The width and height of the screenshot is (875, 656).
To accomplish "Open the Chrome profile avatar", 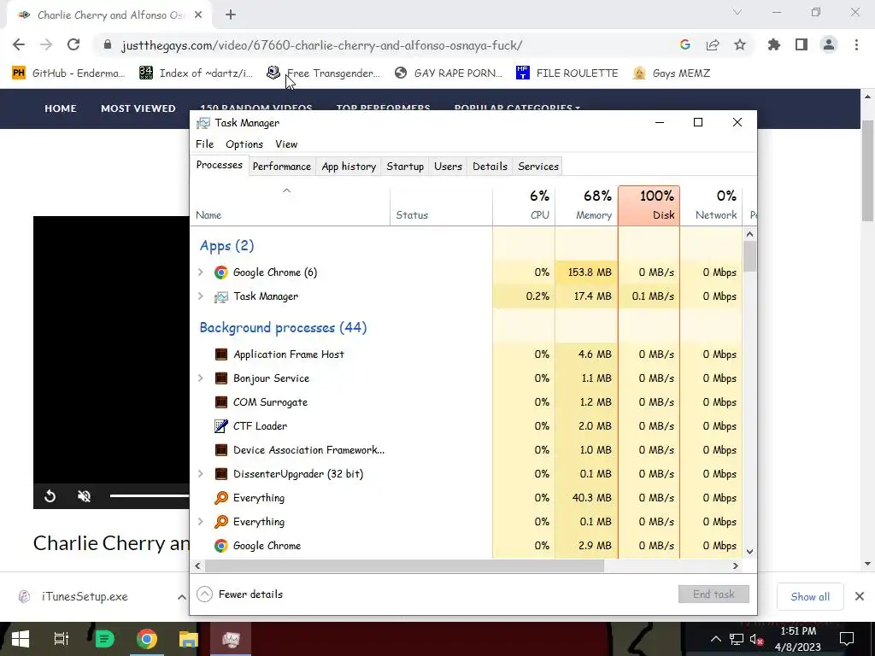I will click(829, 44).
